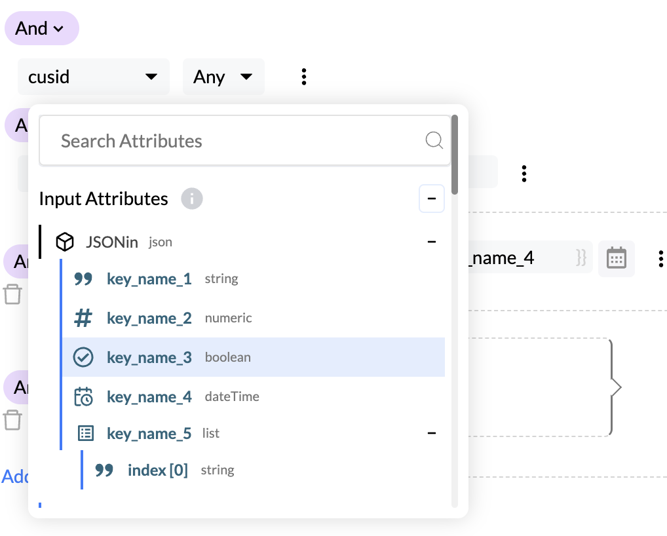Viewport: 667px width, 536px height.
Task: Open the And condition dropdown at top
Action: [x=41, y=29]
